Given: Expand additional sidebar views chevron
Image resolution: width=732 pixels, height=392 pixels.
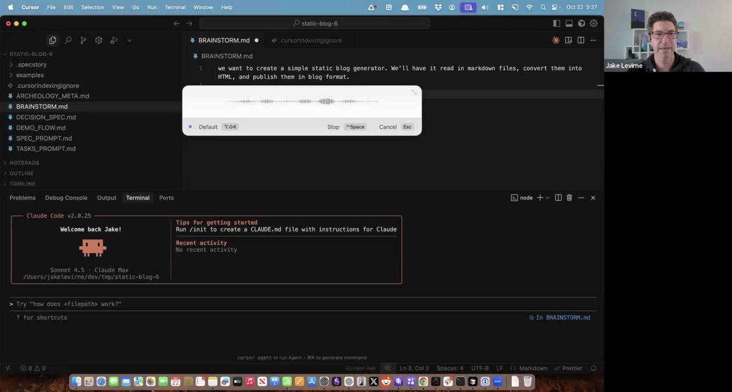Looking at the screenshot, I should (129, 40).
